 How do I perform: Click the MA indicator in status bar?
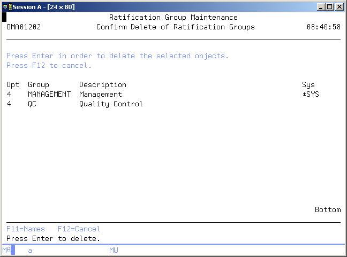tap(6, 250)
